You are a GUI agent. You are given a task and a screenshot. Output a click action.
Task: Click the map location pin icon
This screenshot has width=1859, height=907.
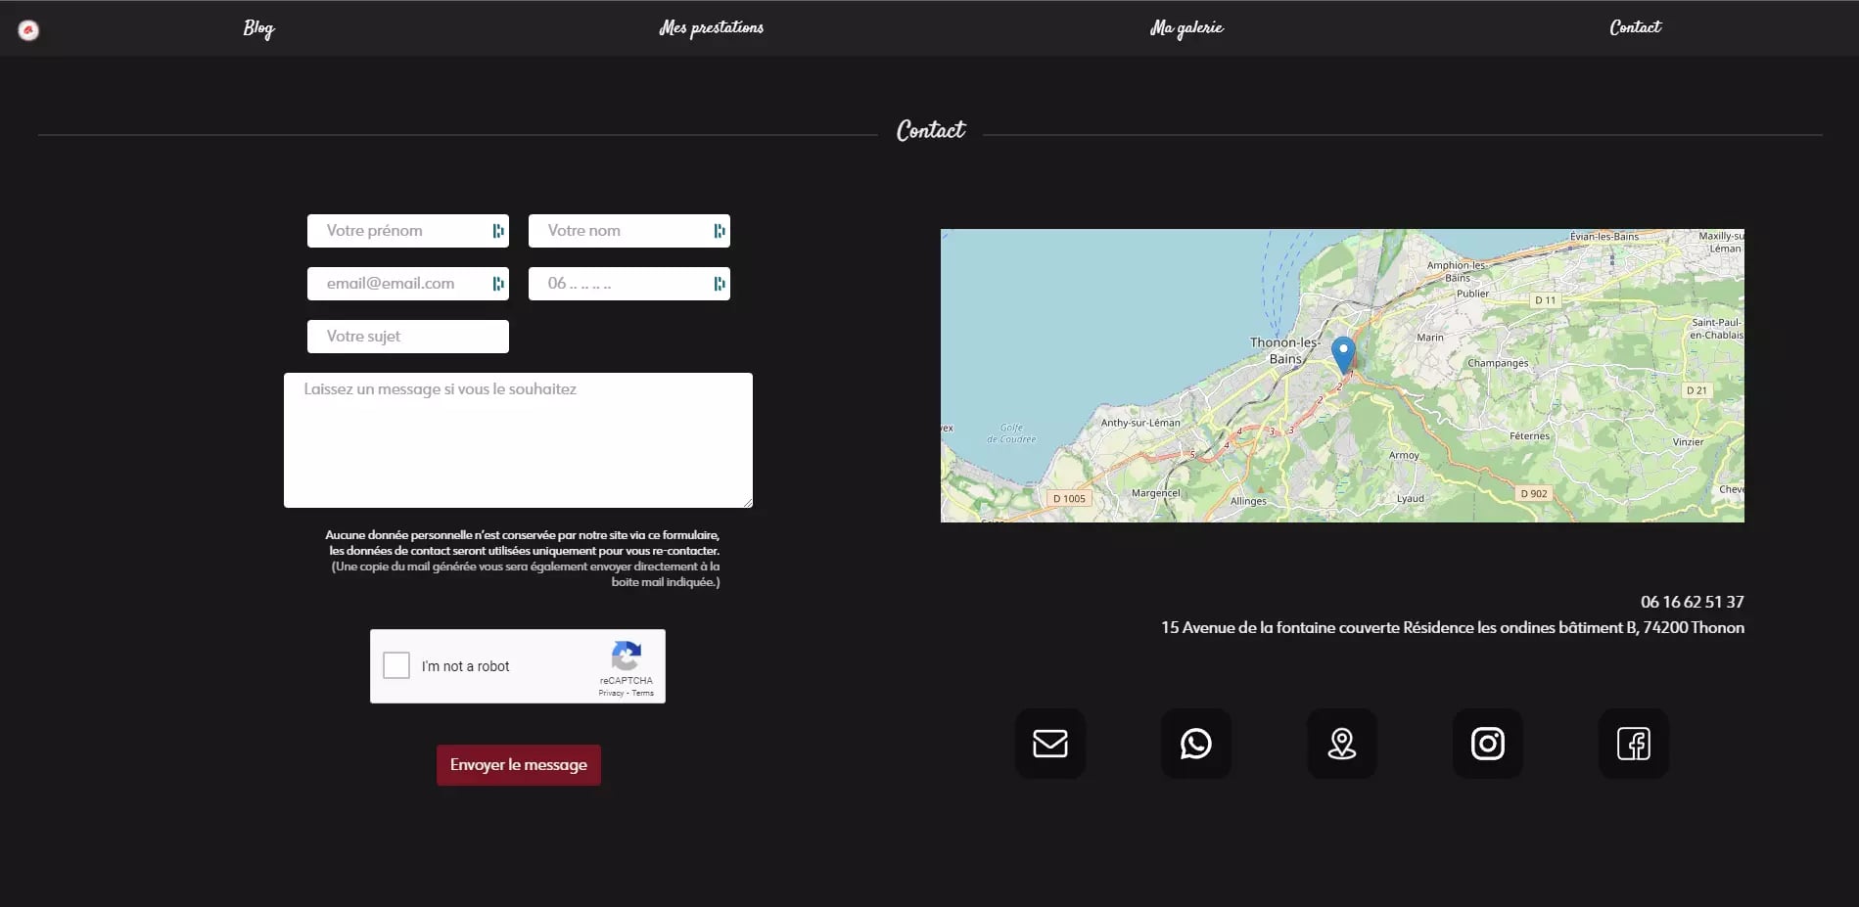[x=1341, y=744]
